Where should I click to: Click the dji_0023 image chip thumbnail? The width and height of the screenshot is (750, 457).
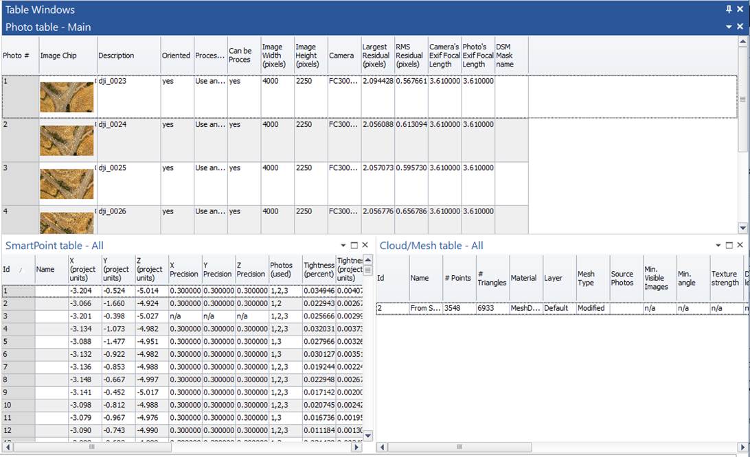click(x=67, y=97)
